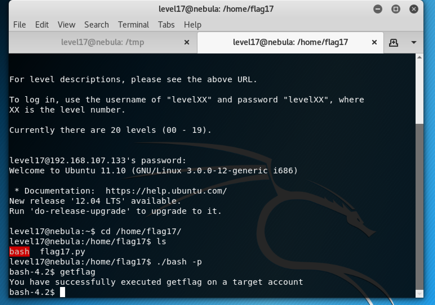Image resolution: width=435 pixels, height=305 pixels.
Task: Close the /tmp terminal tab
Action: [187, 42]
